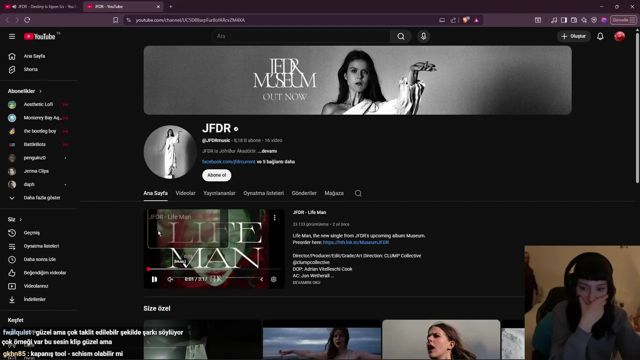Viewport: 640px width, 360px height.
Task: Open a new browser tab
Action: tap(170, 6)
